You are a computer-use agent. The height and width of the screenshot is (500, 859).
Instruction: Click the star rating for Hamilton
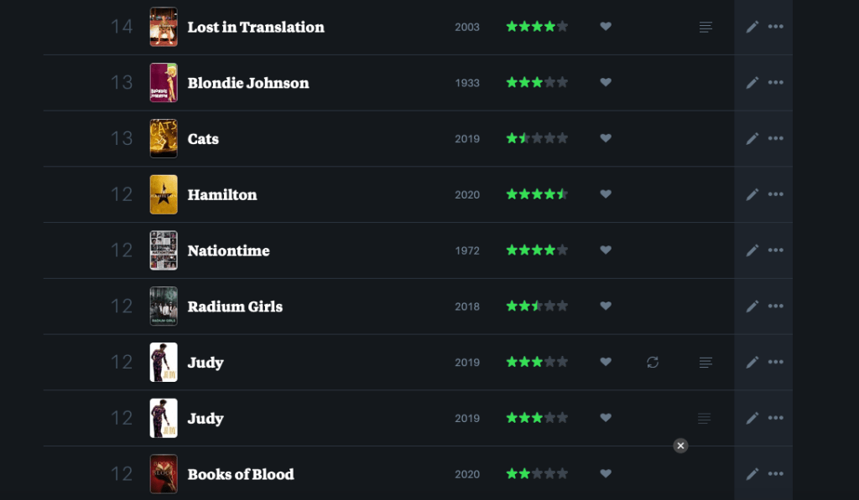tap(537, 194)
